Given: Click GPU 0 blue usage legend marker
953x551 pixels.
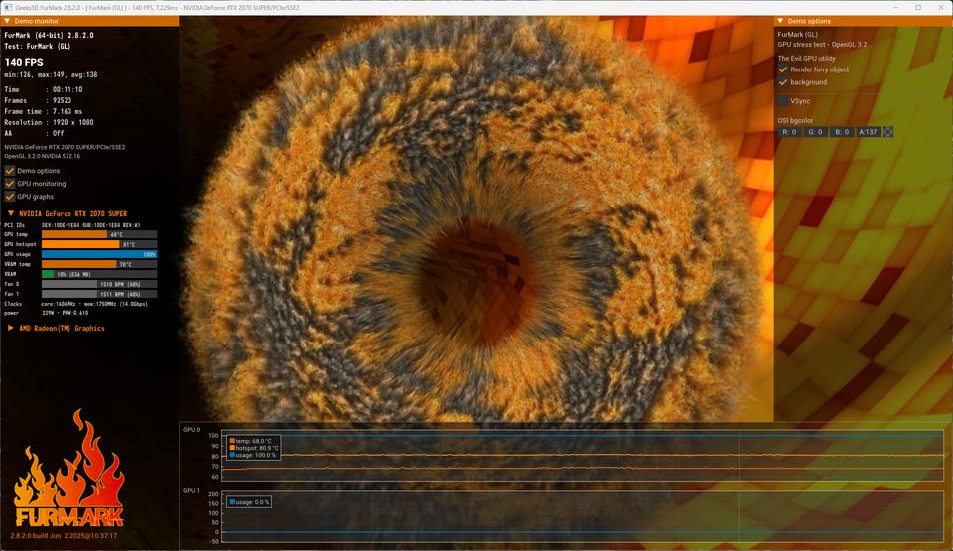Looking at the screenshot, I should 232,455.
